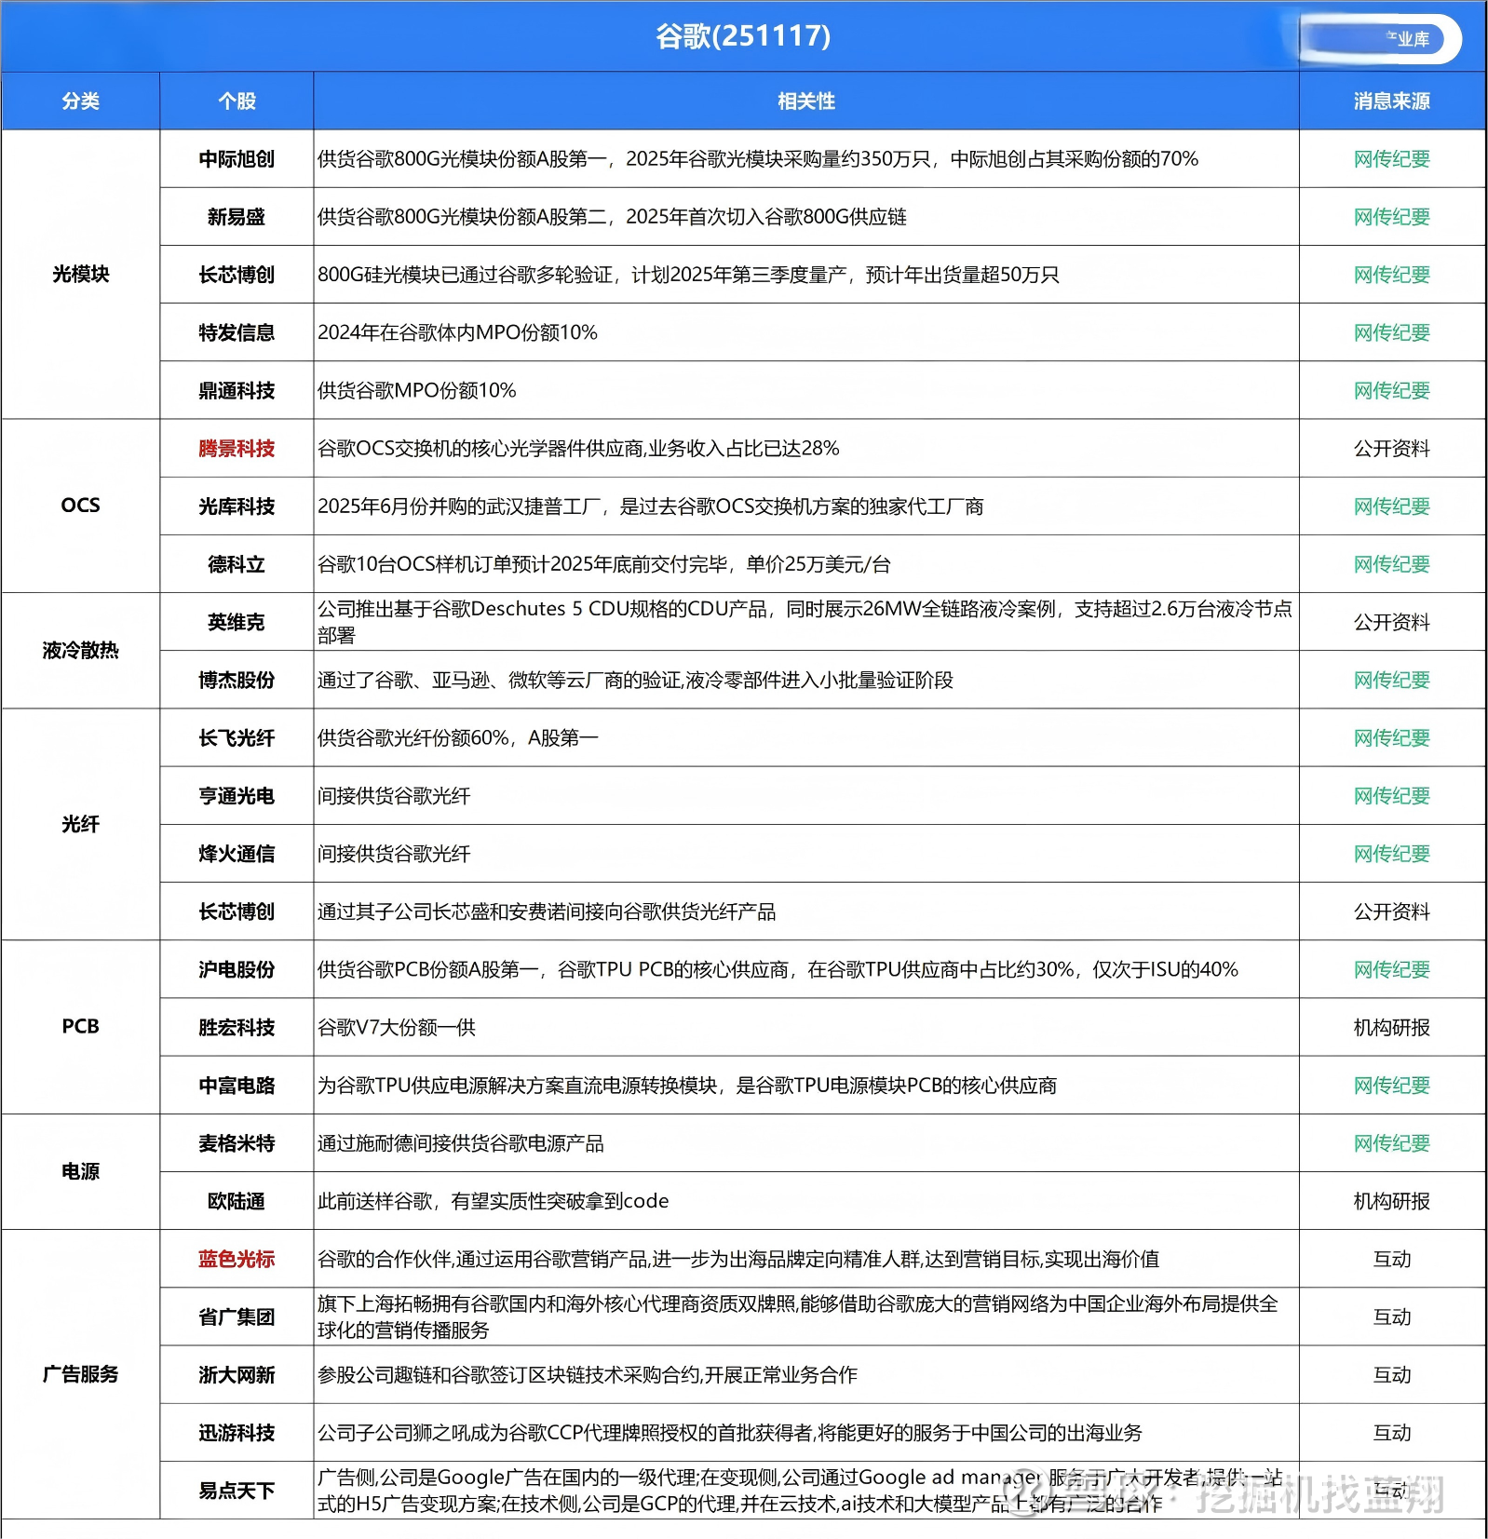Click 网传纪要 in the 麦格米特 row
1488x1539 pixels.
click(x=1392, y=1143)
